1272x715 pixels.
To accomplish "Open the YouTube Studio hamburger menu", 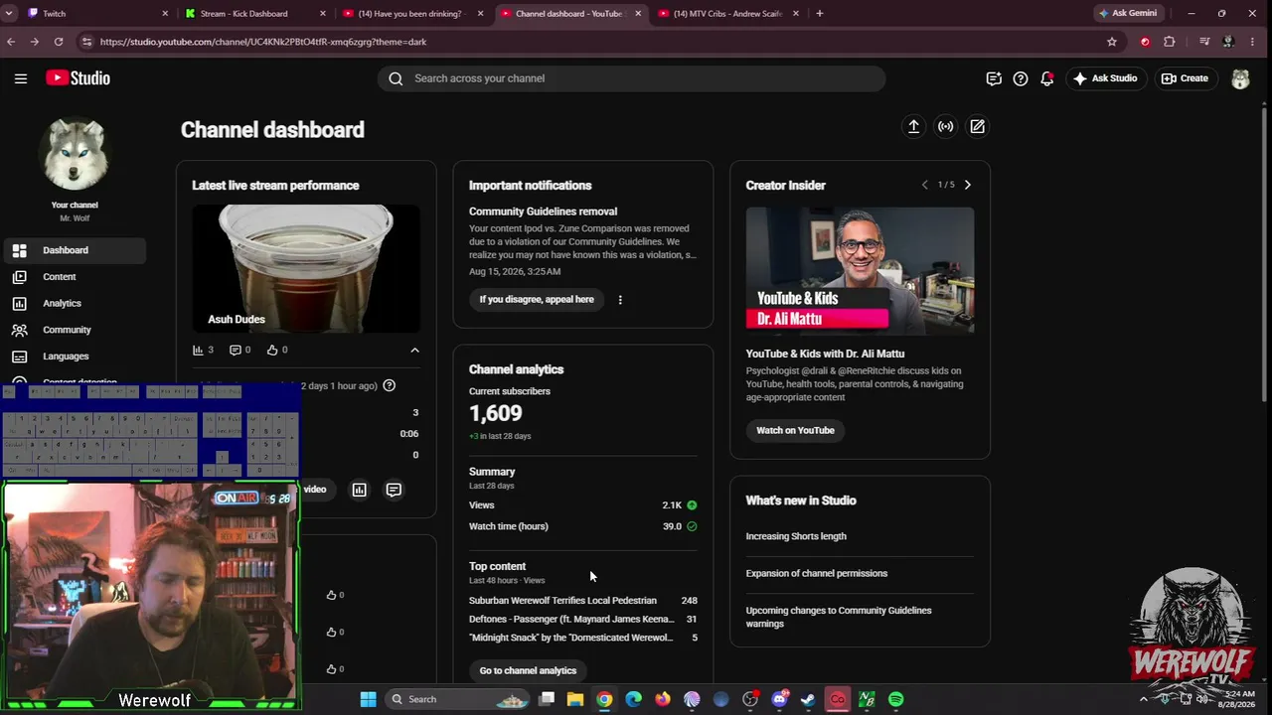I will click(x=20, y=78).
